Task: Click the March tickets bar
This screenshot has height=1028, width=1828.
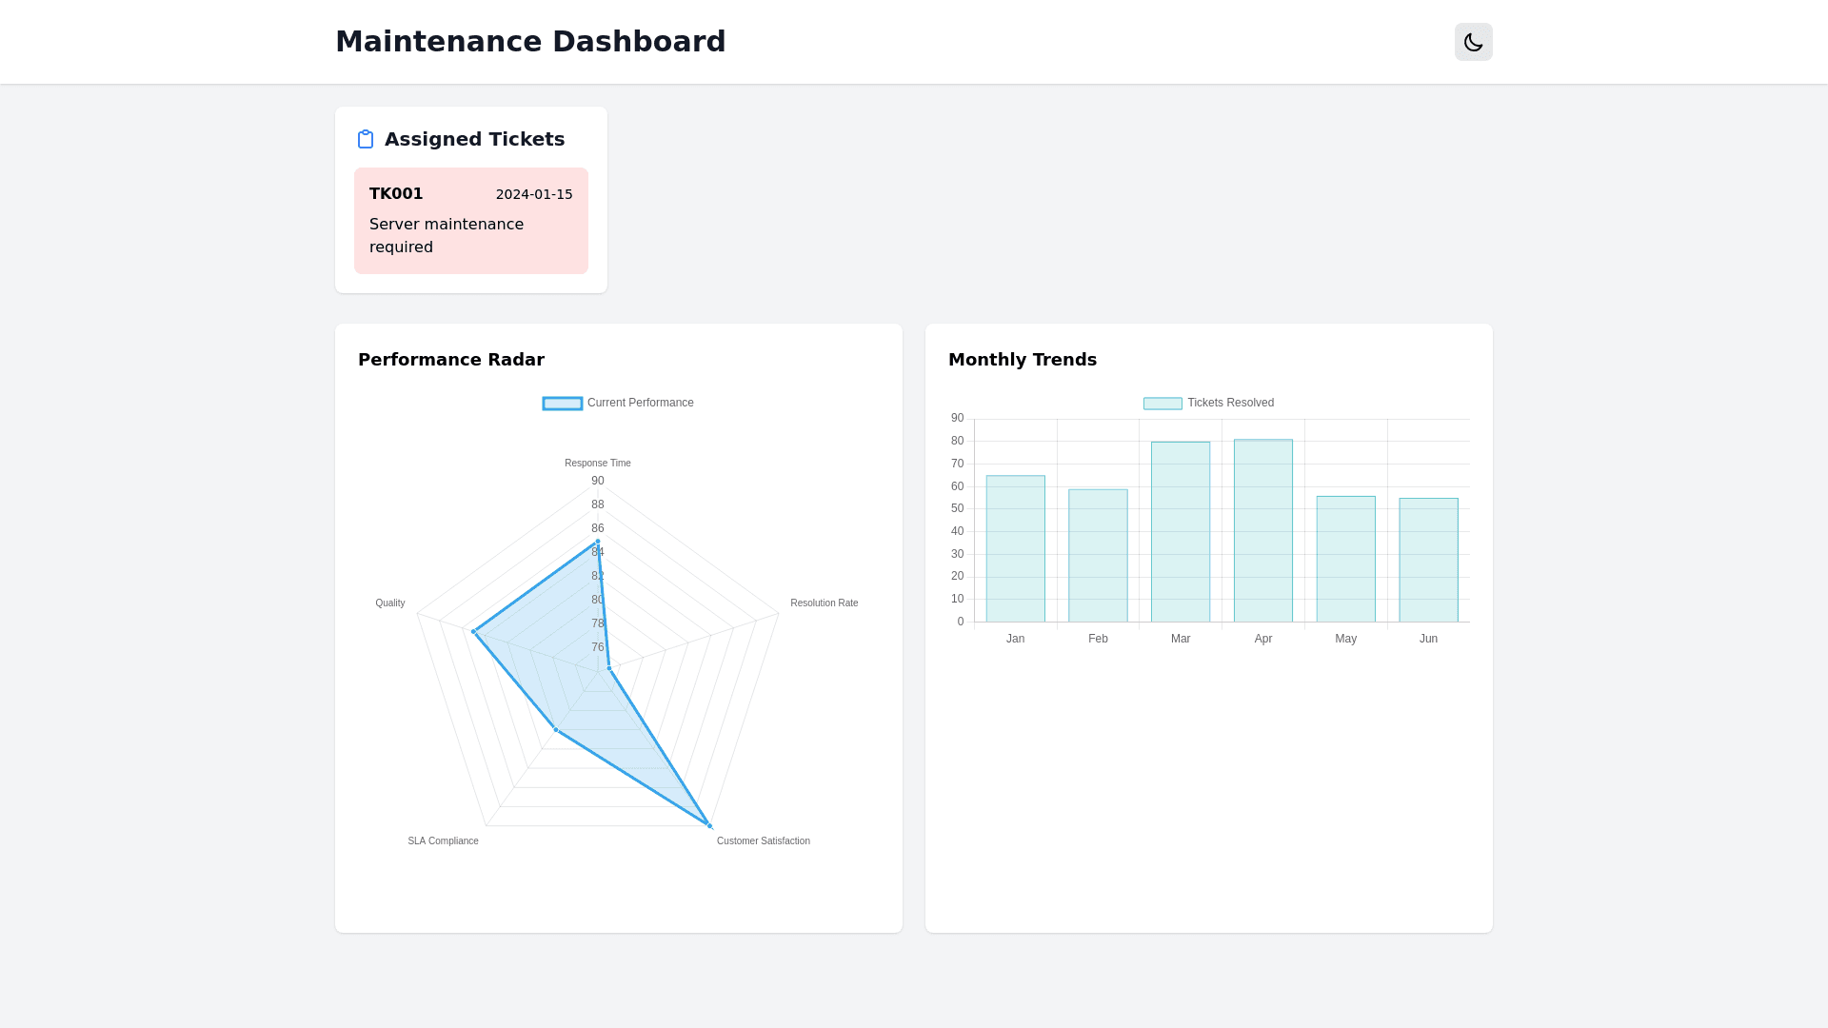Action: [x=1181, y=532]
